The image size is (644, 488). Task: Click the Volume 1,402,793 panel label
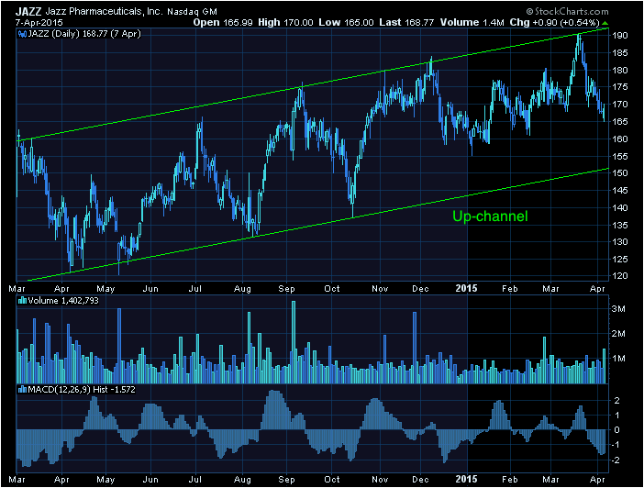[x=63, y=301]
